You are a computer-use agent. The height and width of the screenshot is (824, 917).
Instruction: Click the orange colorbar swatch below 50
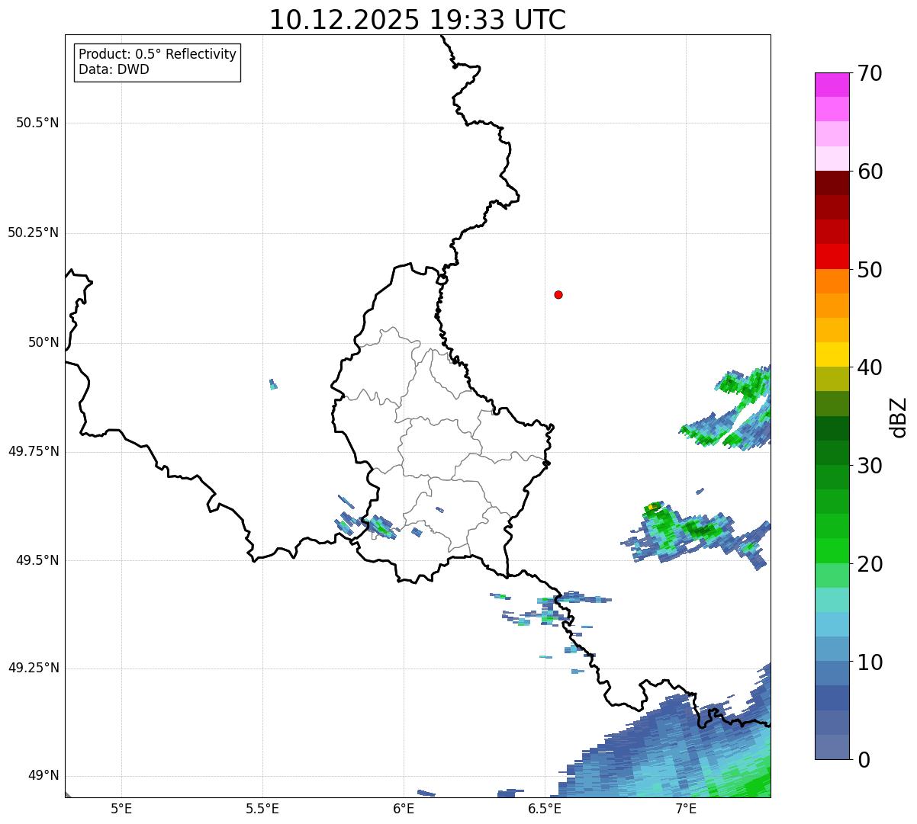(832, 281)
